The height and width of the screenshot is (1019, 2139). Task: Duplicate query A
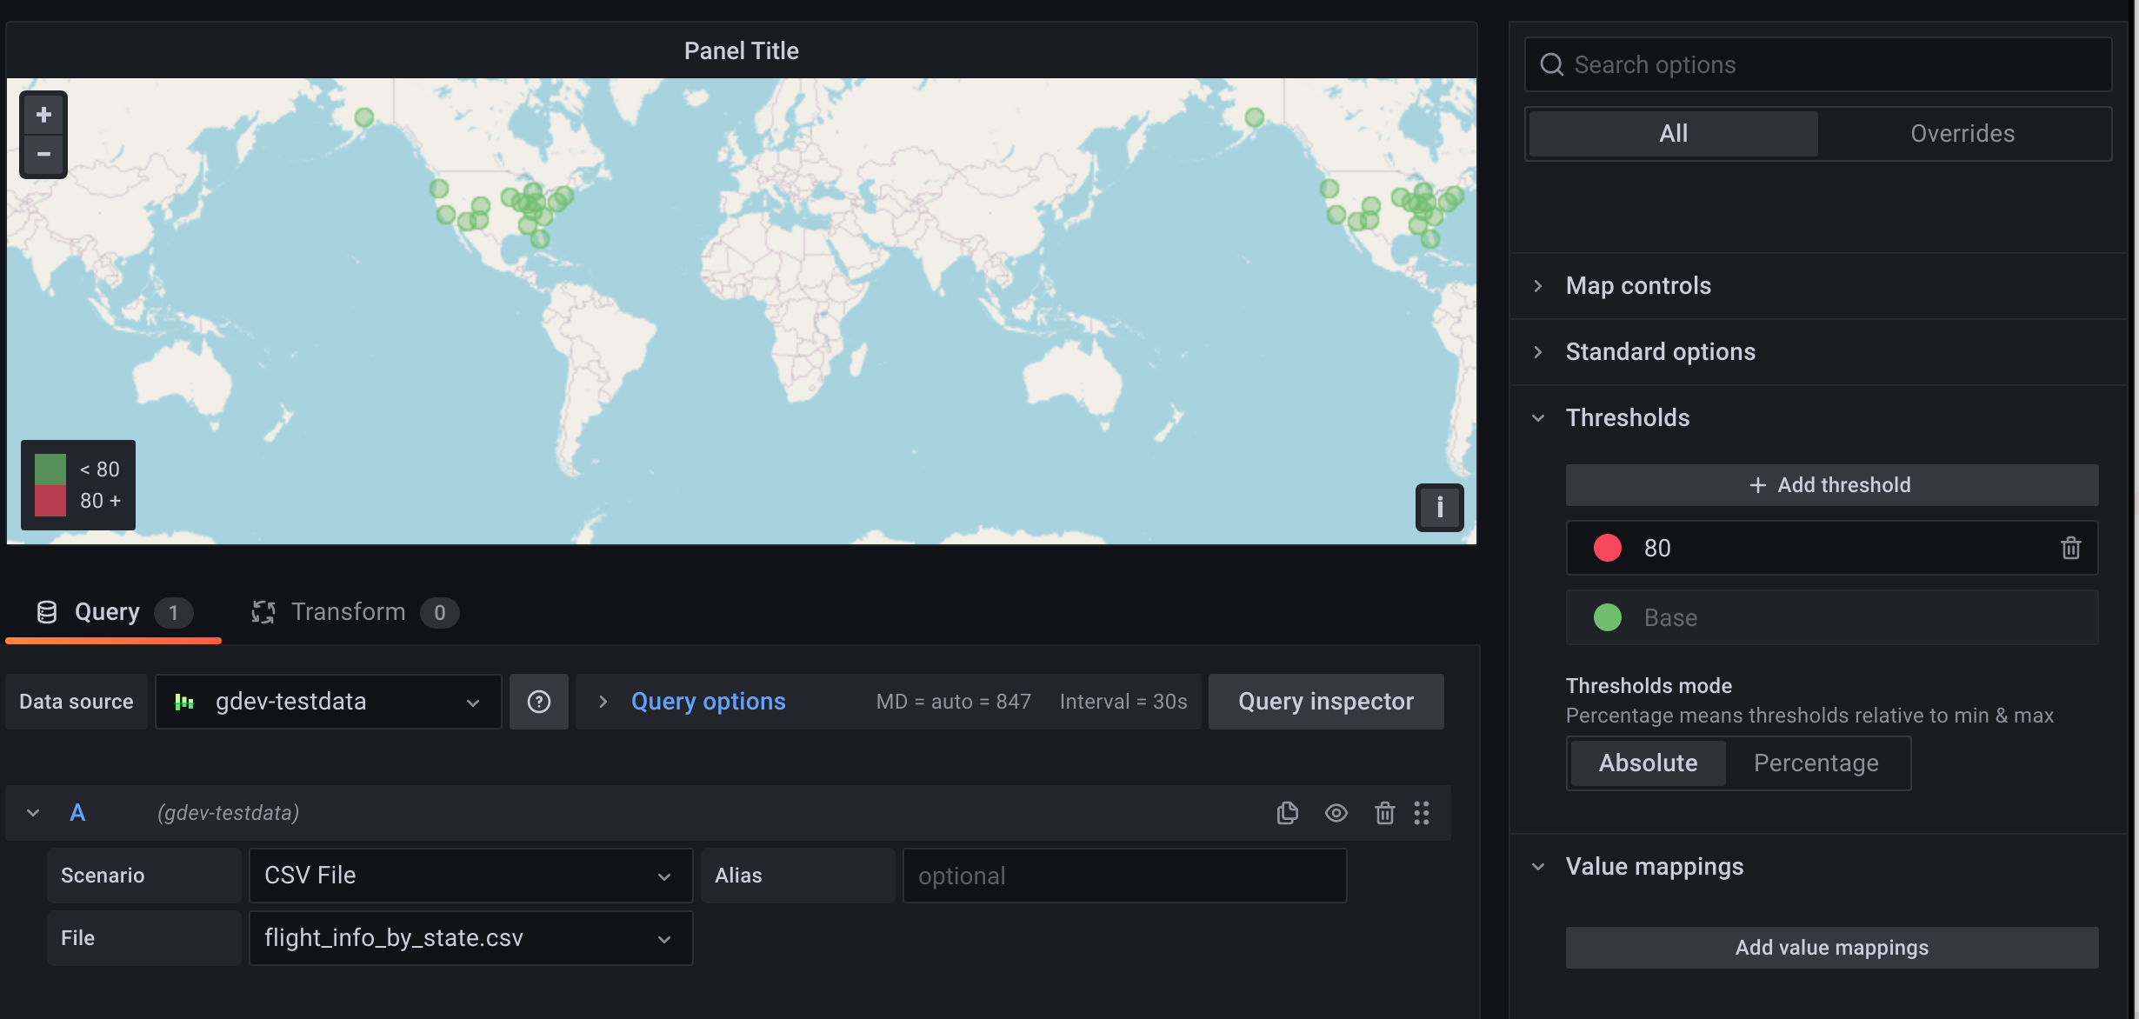point(1288,813)
